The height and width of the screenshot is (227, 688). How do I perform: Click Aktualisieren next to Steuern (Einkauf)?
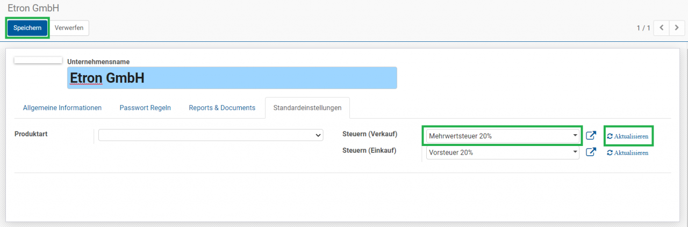pos(628,153)
